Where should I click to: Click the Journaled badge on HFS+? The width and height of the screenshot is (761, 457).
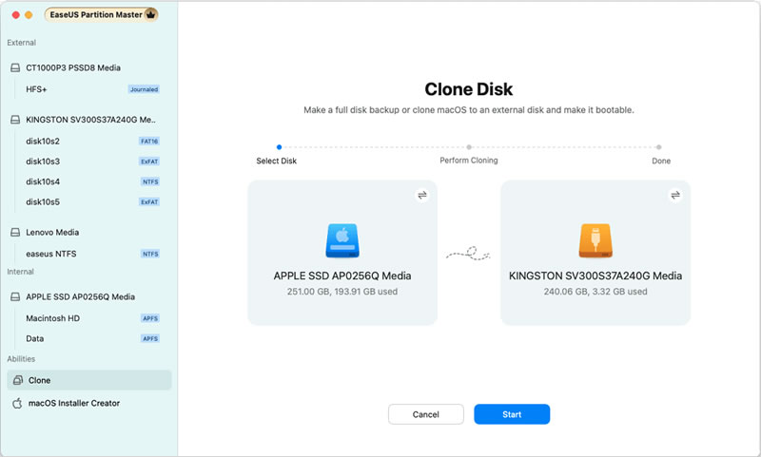(144, 89)
